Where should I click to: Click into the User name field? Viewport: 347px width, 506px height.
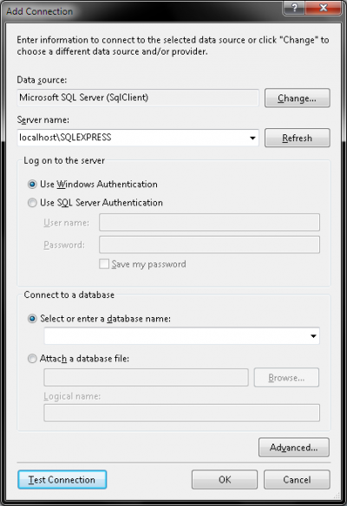(x=209, y=223)
